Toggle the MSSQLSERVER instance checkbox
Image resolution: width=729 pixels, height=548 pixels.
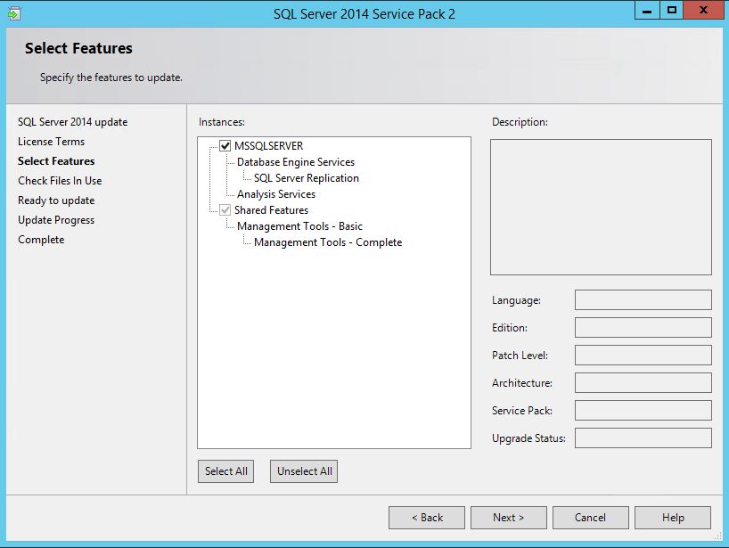[x=225, y=146]
